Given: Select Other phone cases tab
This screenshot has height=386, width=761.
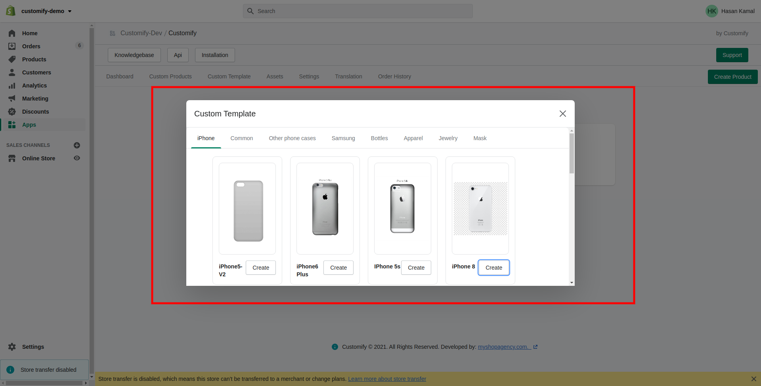Looking at the screenshot, I should 292,138.
